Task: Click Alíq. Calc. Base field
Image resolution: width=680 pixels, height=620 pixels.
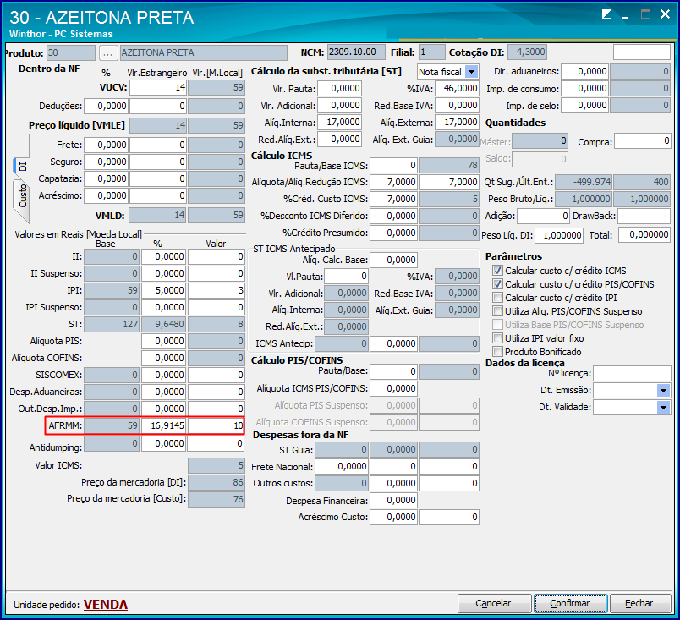Action: 394,261
